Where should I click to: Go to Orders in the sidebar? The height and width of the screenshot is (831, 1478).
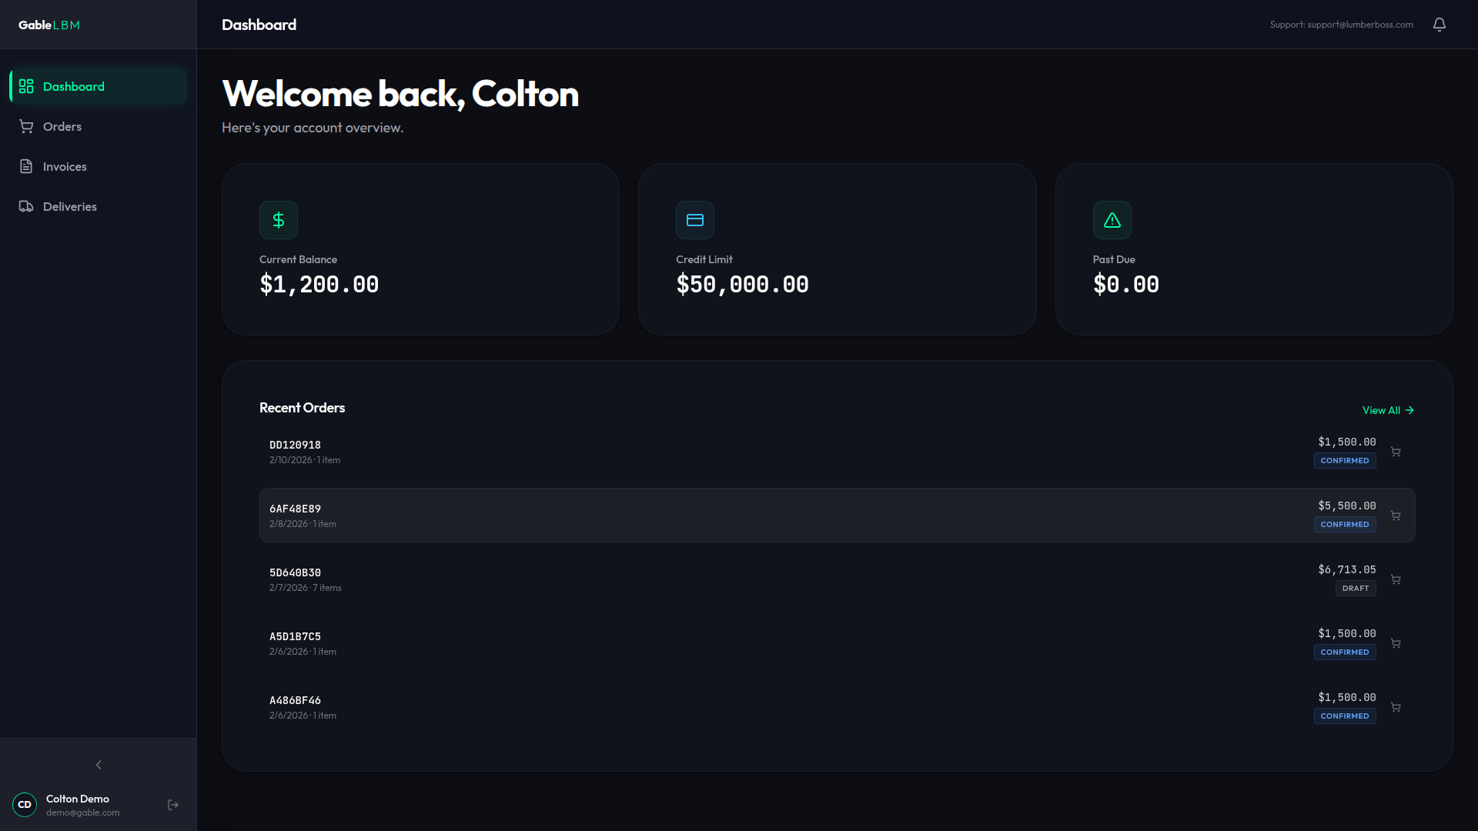[x=62, y=126]
